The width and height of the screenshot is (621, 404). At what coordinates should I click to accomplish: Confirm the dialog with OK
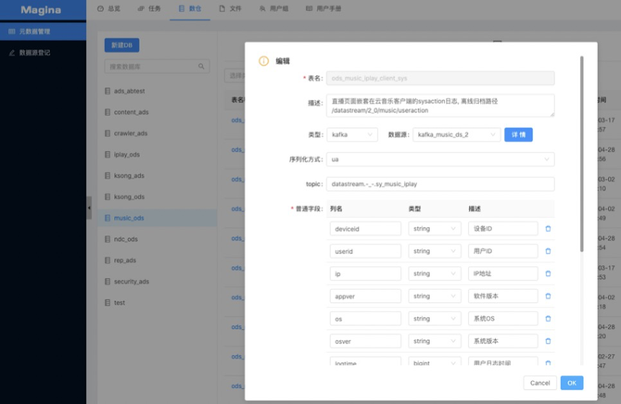(x=572, y=383)
